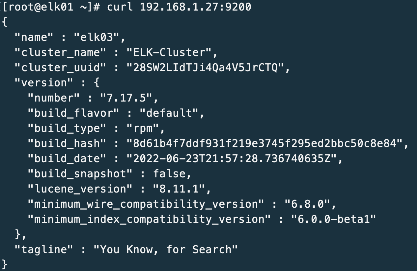
Task: Click the curl command text
Action: click(120, 7)
